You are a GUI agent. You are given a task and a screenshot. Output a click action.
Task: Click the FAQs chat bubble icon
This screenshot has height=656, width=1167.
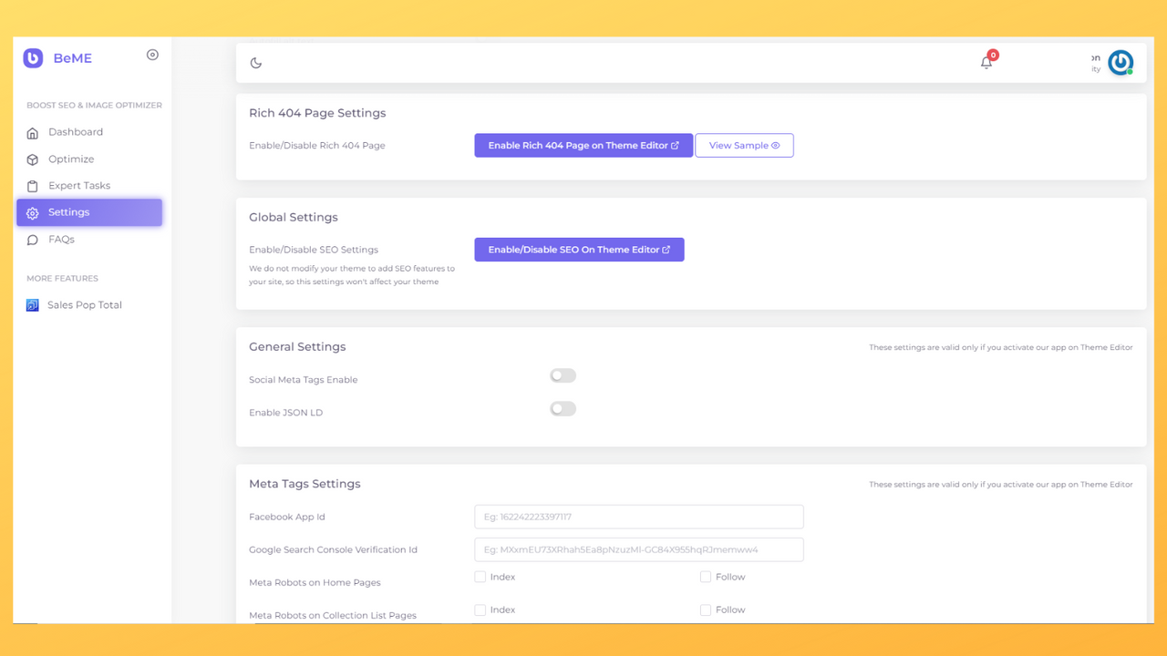coord(33,240)
